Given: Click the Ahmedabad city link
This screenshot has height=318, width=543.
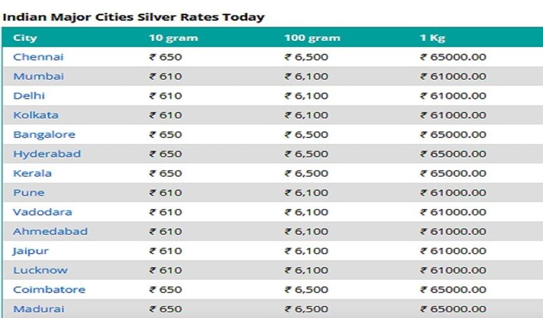Looking at the screenshot, I should coord(50,232).
